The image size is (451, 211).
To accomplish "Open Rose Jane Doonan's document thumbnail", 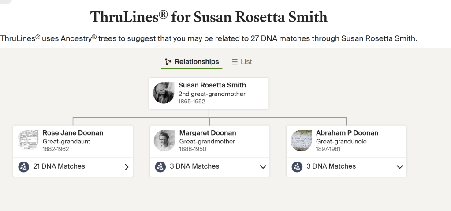I will (28, 141).
